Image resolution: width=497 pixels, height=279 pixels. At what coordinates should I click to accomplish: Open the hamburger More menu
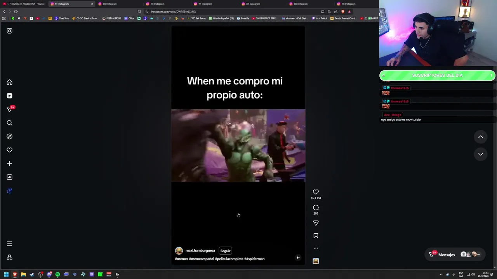pos(9,244)
